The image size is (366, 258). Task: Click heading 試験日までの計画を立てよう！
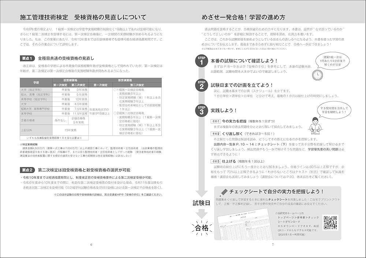(x=242, y=85)
